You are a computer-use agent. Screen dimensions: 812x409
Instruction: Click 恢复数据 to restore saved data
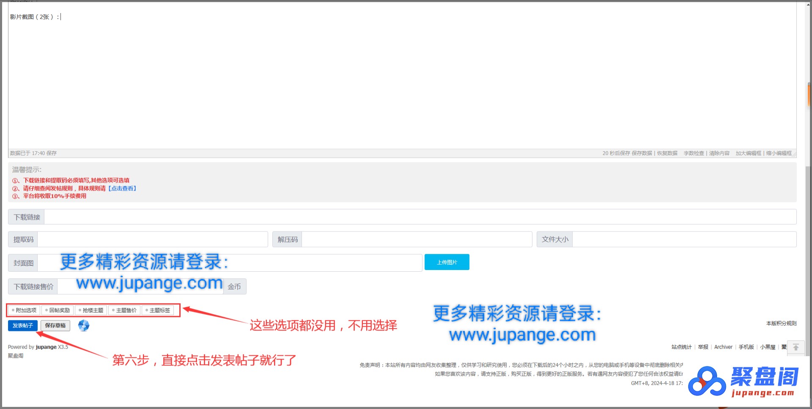pos(667,153)
